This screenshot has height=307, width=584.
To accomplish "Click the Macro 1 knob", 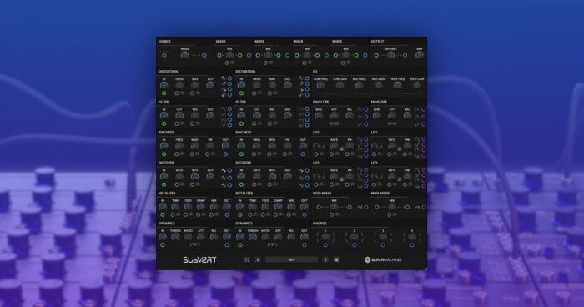I will [x=325, y=237].
